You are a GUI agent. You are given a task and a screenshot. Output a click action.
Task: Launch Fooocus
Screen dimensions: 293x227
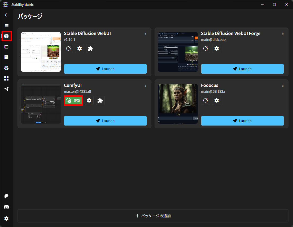[242, 121]
